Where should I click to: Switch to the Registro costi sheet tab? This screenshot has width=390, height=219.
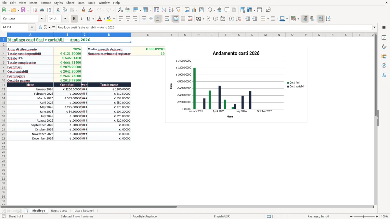click(x=59, y=211)
